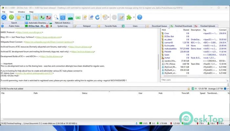The height and width of the screenshot is (131, 230).
Task: Open the Help menu
Action: (31, 12)
